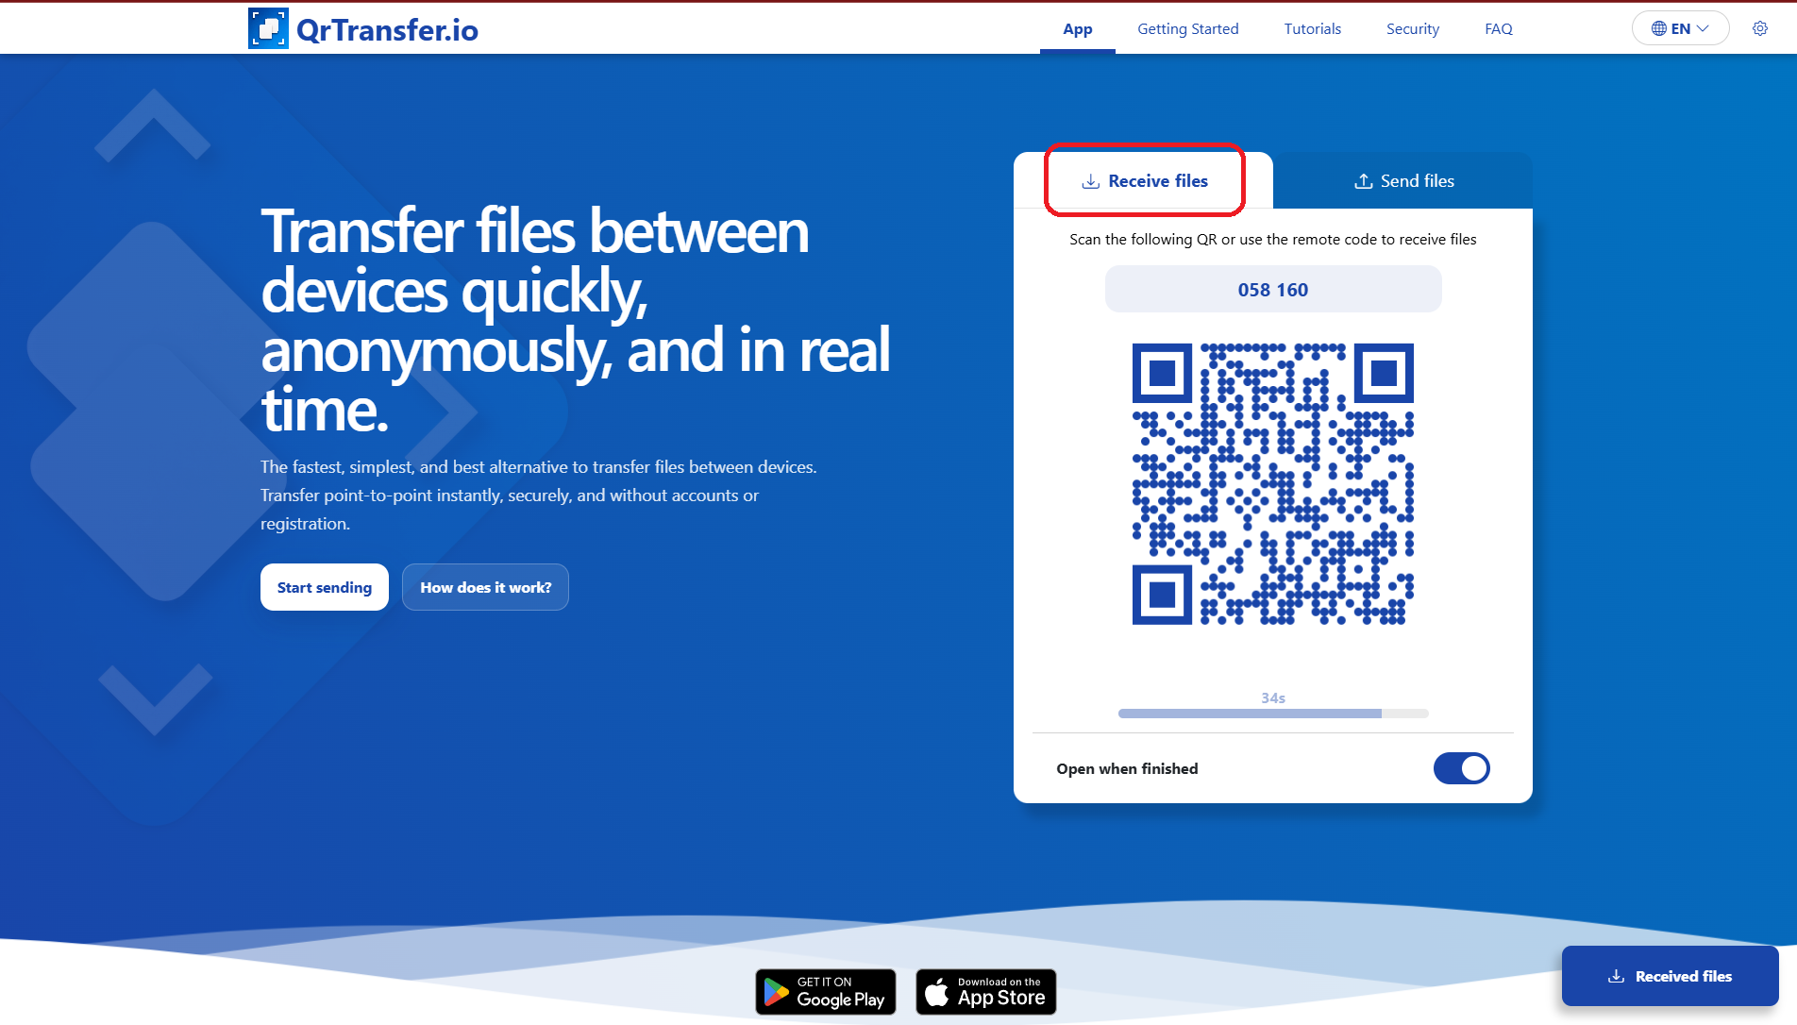Click the QR countdown progress bar
The width and height of the screenshot is (1797, 1025).
coord(1272,714)
